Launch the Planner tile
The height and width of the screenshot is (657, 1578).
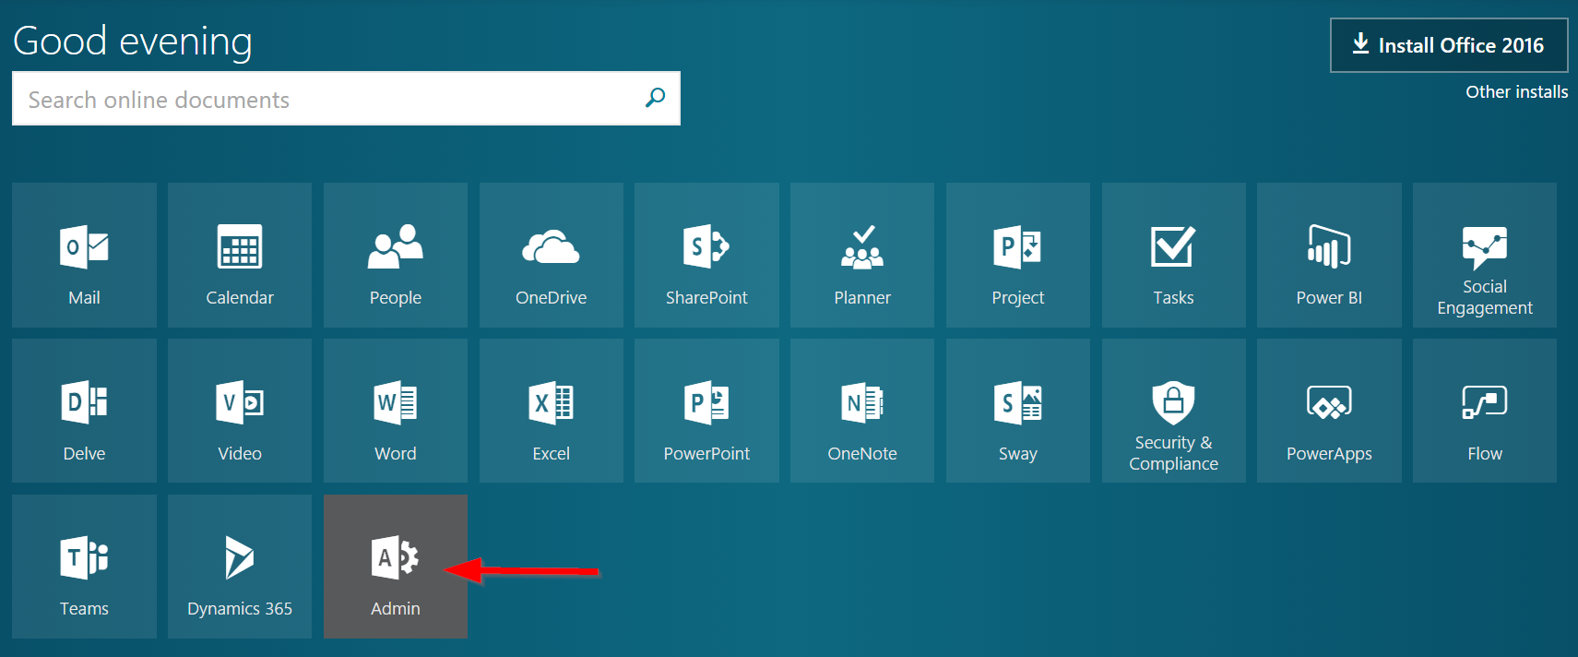point(862,255)
